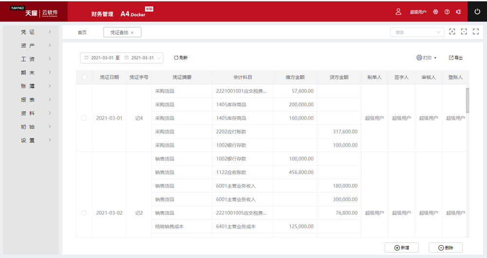This screenshot has width=487, height=258.
Task: Open settings via the gear icon
Action: point(435,12)
